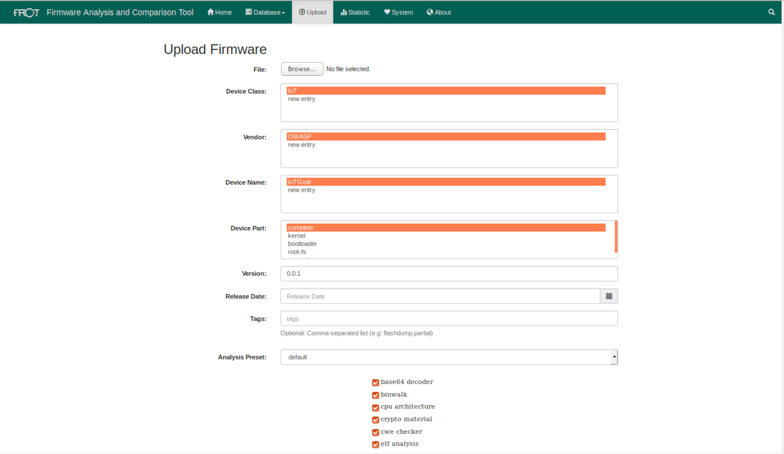Uncheck crypto material checkbox
The image size is (784, 454).
coord(376,420)
